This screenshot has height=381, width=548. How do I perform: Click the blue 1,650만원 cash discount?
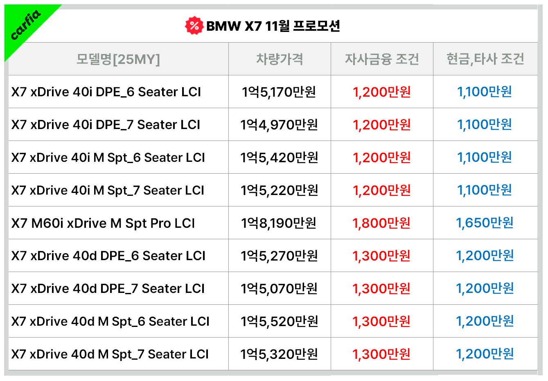(485, 223)
